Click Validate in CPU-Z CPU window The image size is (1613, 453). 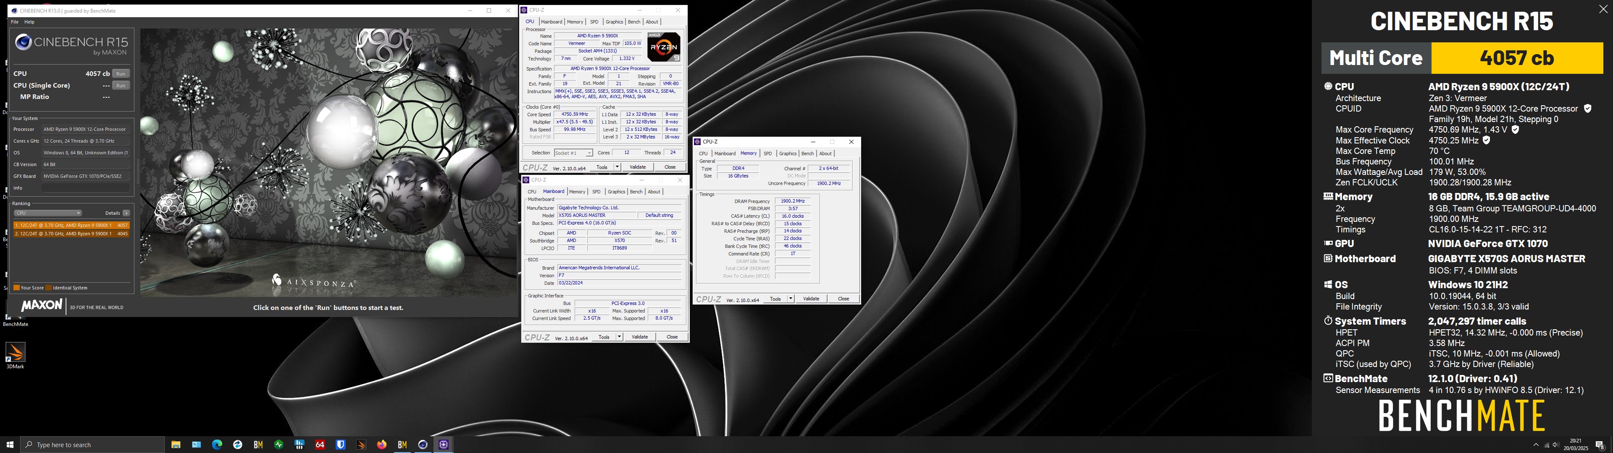pyautogui.click(x=638, y=167)
